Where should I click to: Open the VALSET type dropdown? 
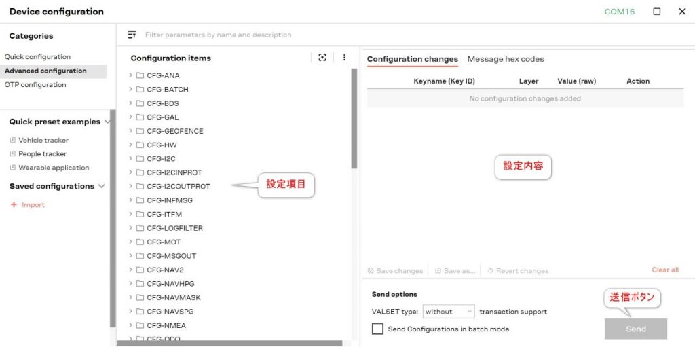coord(449,312)
